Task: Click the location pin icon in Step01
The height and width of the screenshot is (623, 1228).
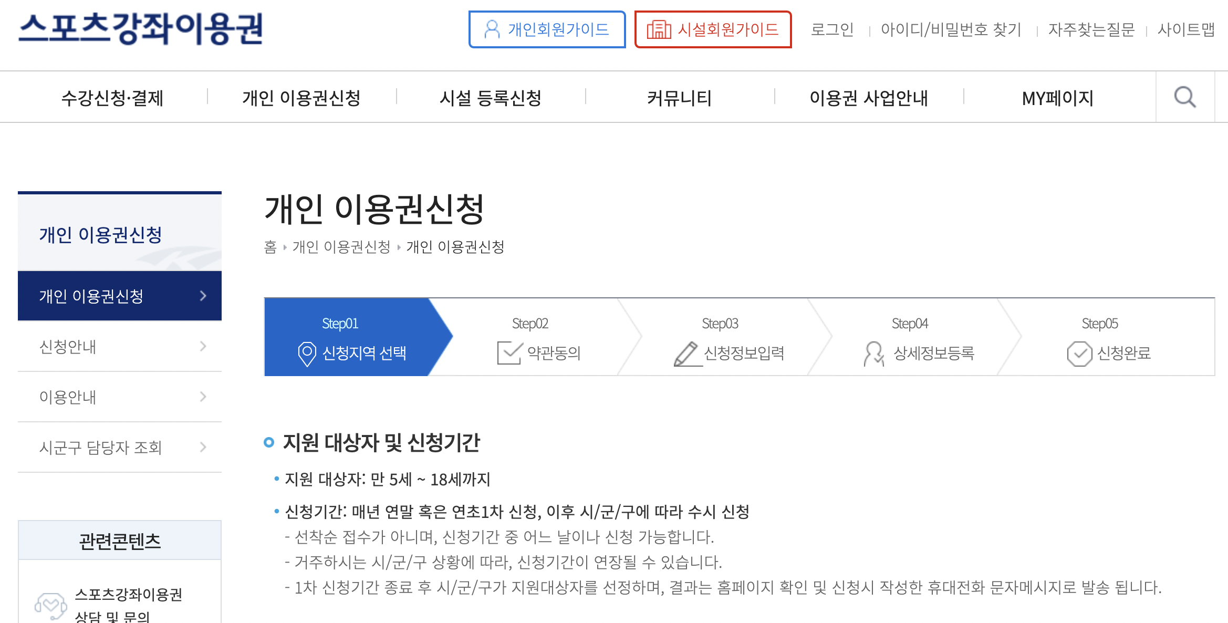Action: 307,354
